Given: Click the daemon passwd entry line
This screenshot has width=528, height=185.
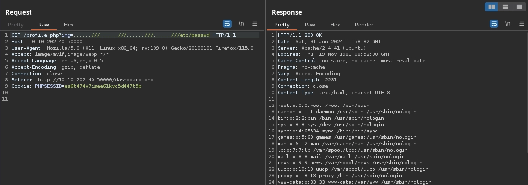Looking at the screenshot, I should pos(347,112).
